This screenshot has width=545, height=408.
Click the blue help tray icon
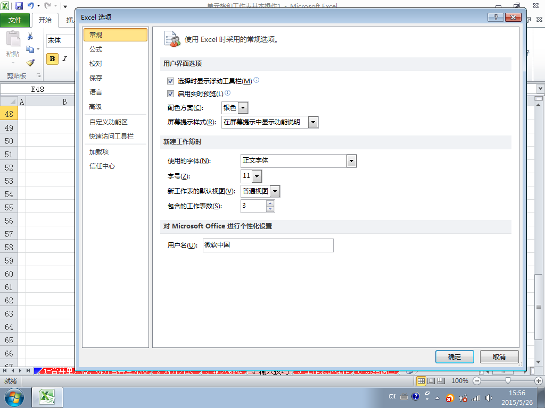[415, 396]
